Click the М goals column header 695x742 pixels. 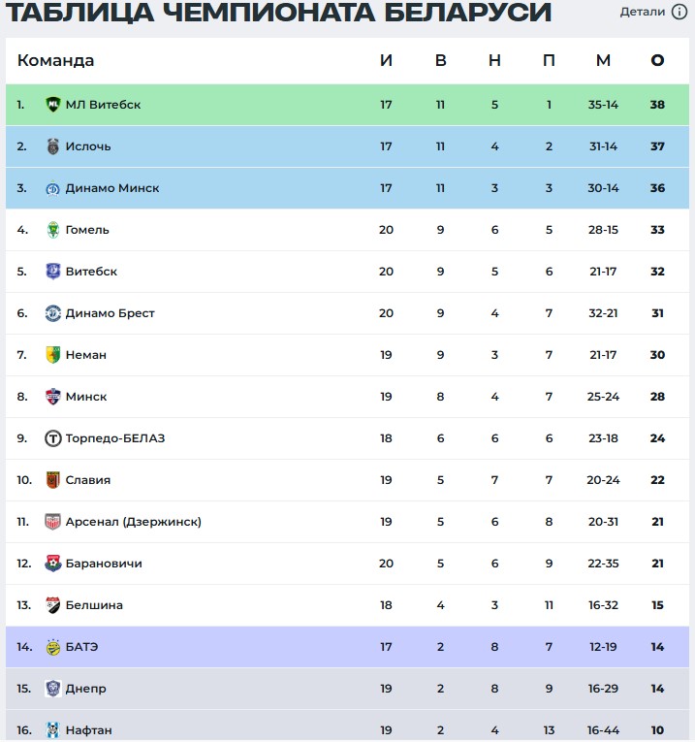coord(603,60)
